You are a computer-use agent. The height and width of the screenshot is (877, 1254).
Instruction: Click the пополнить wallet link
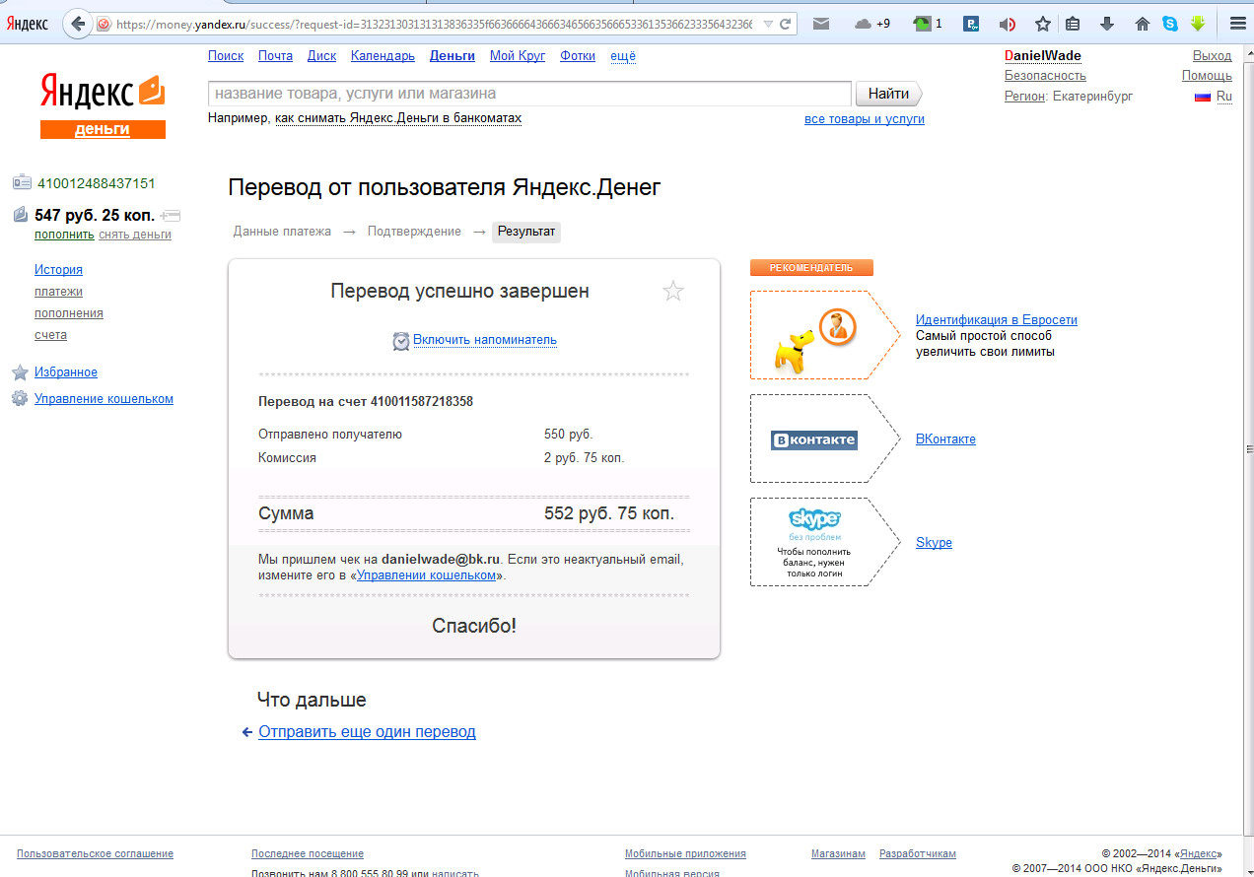tap(64, 235)
